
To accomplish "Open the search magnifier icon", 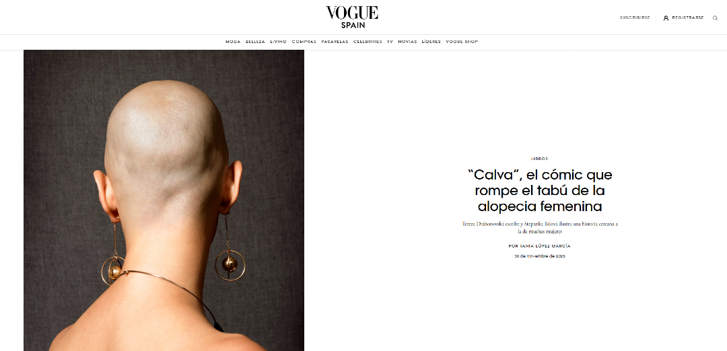I will [x=715, y=18].
